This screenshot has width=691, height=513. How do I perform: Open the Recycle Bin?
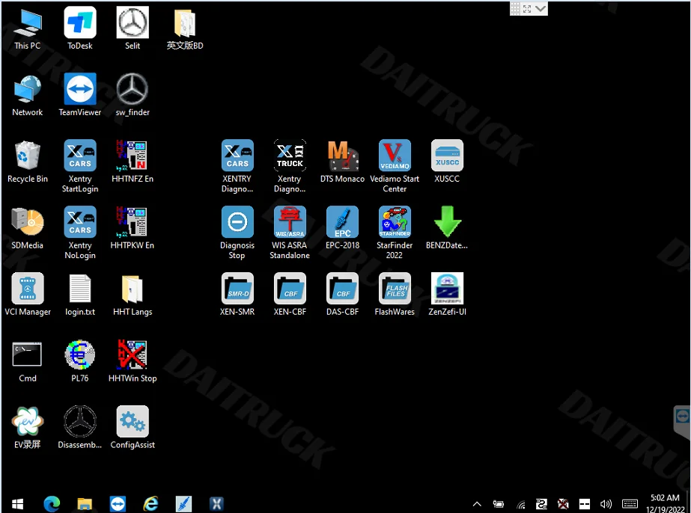tap(27, 162)
